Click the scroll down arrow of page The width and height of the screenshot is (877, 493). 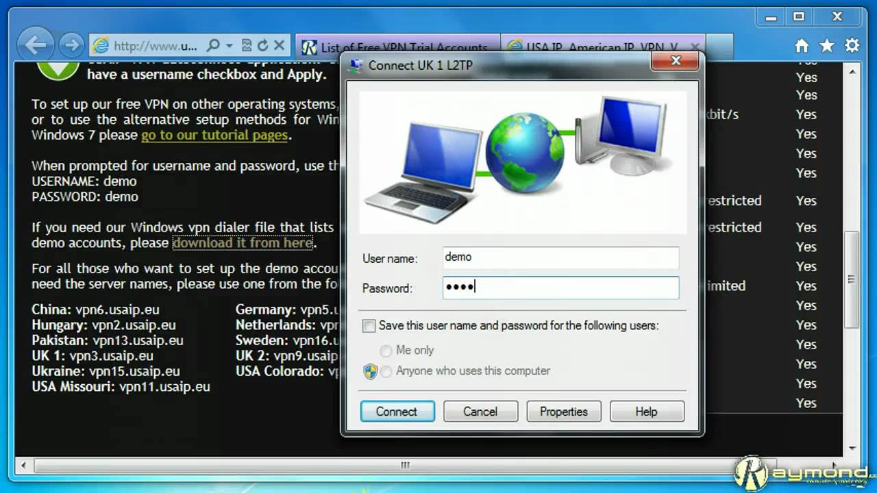[x=852, y=448]
